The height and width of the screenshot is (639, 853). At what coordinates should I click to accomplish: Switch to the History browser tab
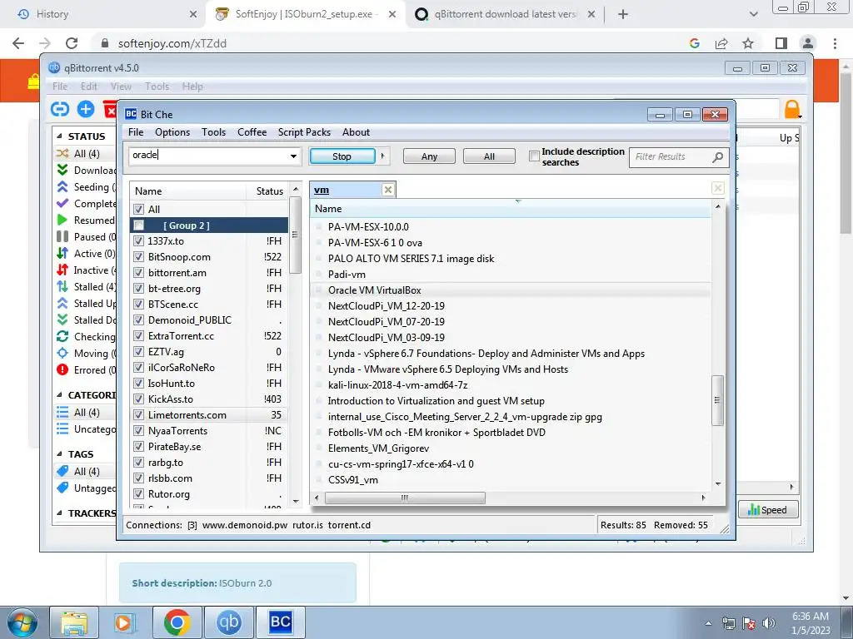[105, 14]
